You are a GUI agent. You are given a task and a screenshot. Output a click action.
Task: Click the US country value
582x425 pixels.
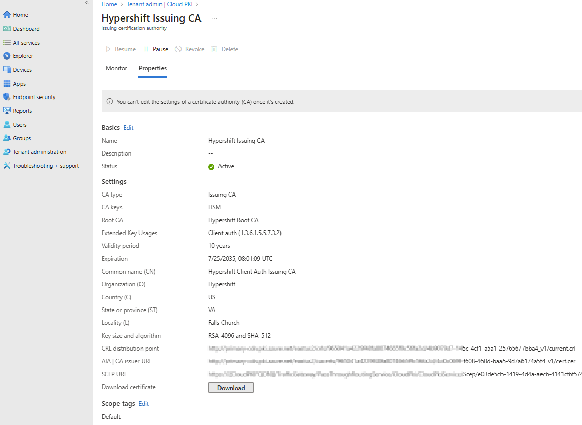tap(212, 297)
